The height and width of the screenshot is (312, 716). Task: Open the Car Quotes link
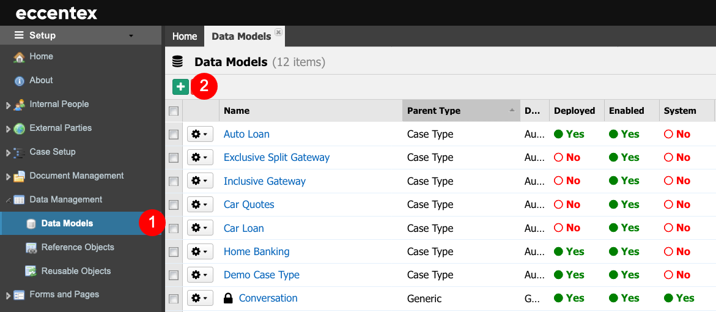click(249, 205)
